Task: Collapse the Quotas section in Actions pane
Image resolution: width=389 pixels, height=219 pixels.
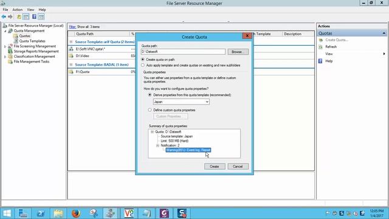Action: pyautogui.click(x=384, y=33)
